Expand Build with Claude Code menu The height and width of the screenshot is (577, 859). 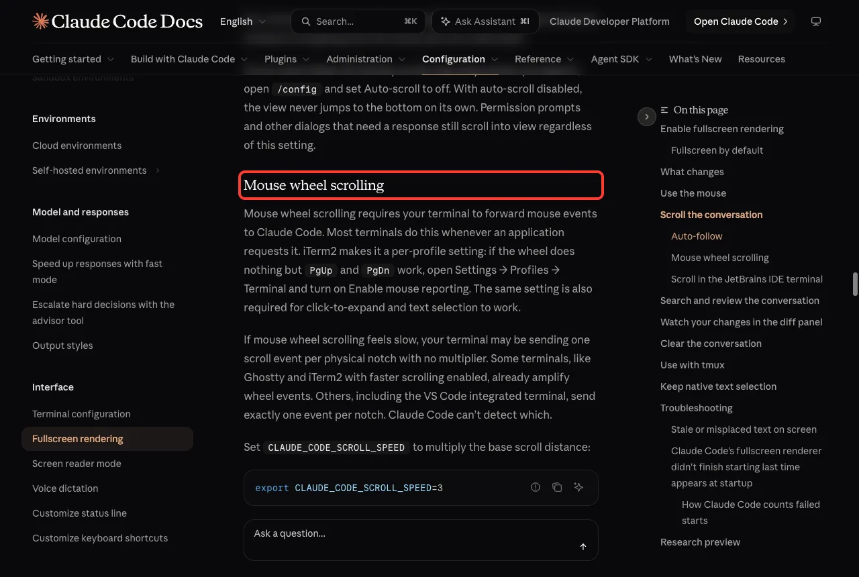pos(189,59)
